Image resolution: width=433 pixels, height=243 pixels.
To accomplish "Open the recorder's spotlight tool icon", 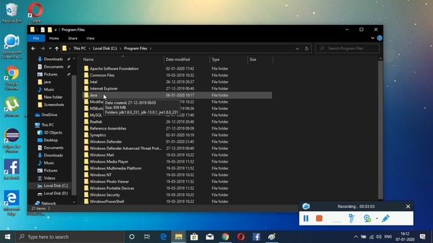I will click(352, 219).
